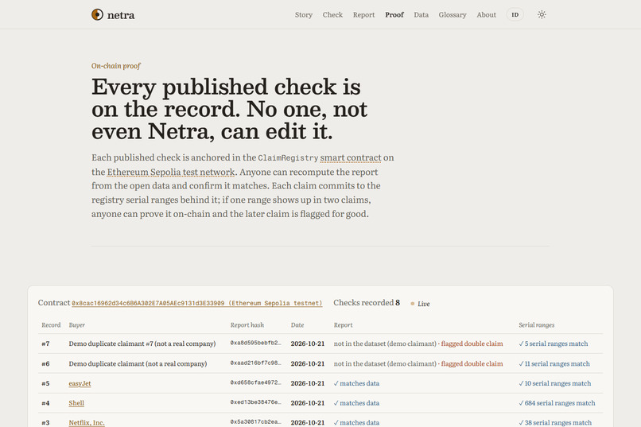Click the netra wordmark in header

pos(121,15)
